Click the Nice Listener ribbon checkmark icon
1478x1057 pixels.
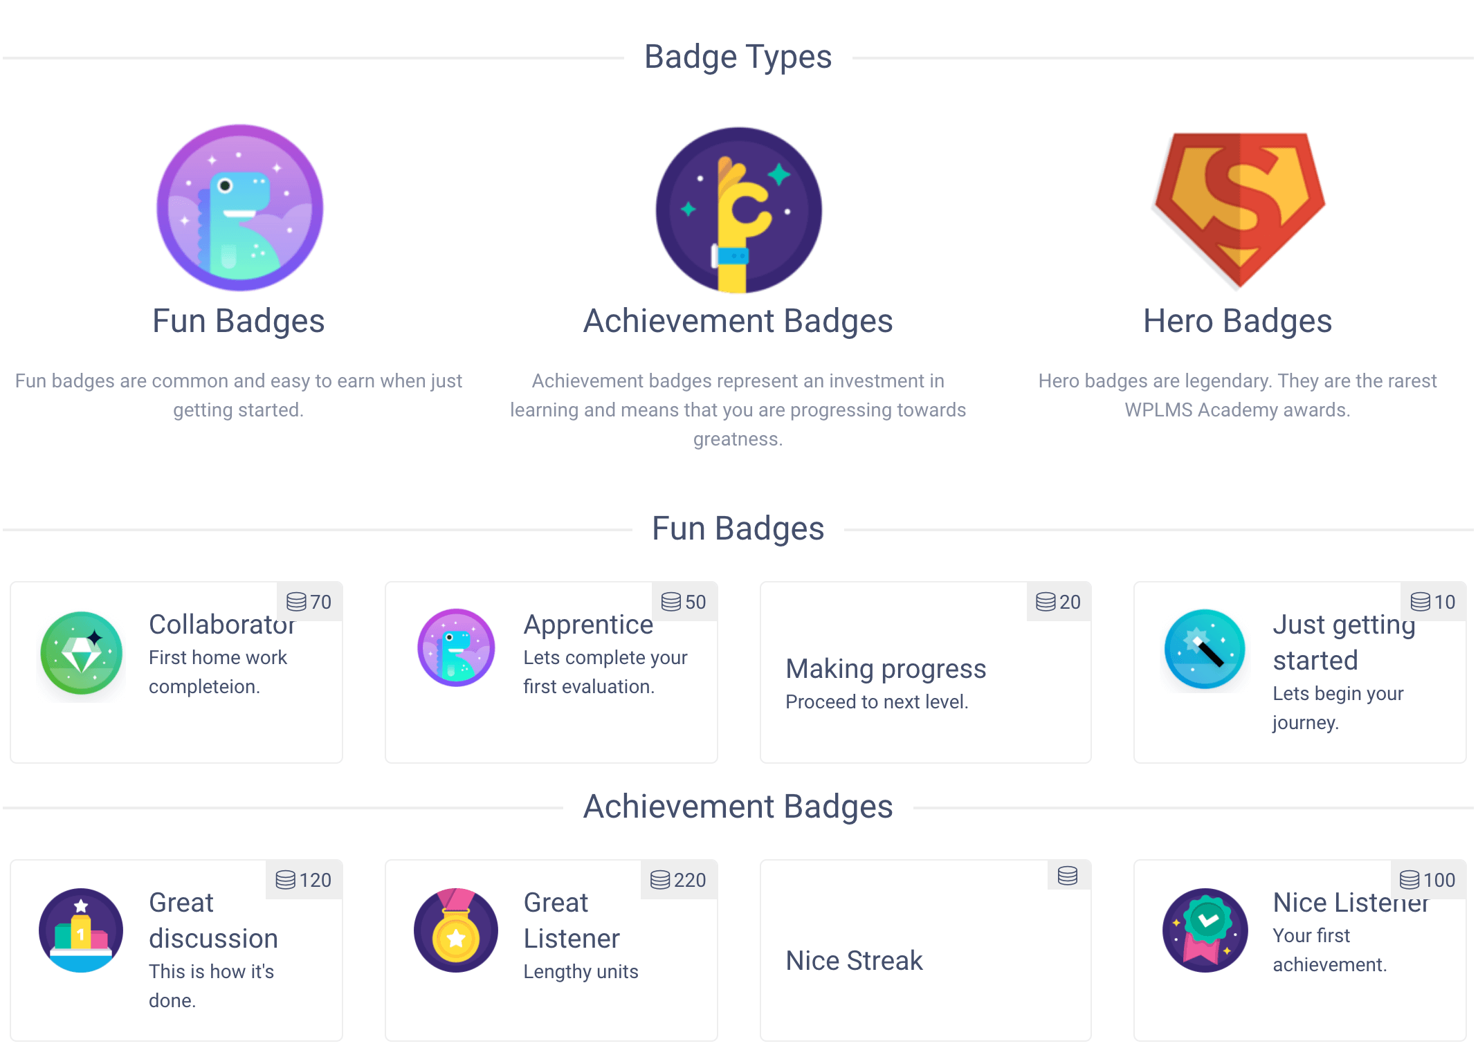1205,930
